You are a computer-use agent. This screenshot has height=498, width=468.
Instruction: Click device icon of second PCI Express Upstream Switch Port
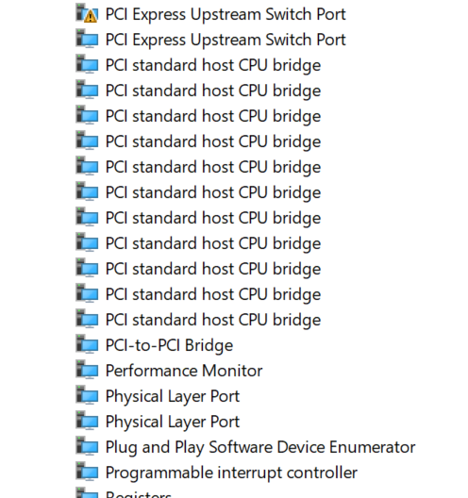pyautogui.click(x=87, y=39)
